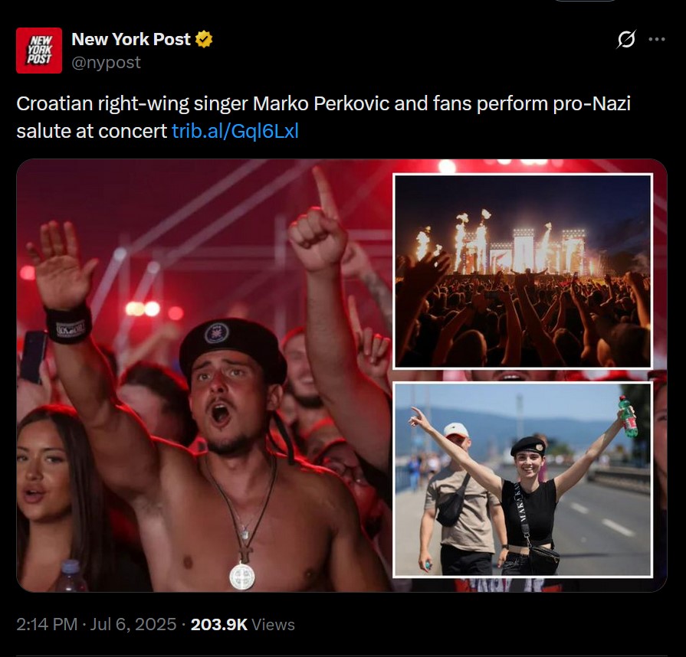Open the Grok slashed-circle icon
The image size is (686, 657).
point(626,39)
